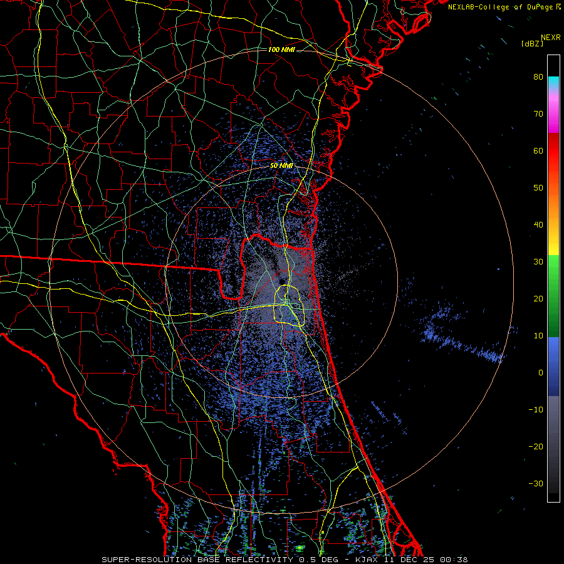Click the 40 value on dBZ scale

(x=538, y=225)
